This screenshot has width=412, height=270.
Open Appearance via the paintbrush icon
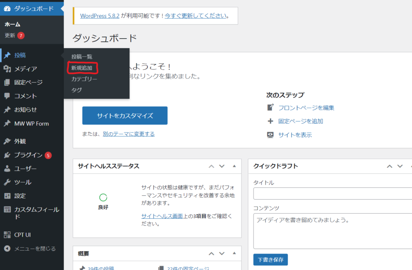(7, 141)
